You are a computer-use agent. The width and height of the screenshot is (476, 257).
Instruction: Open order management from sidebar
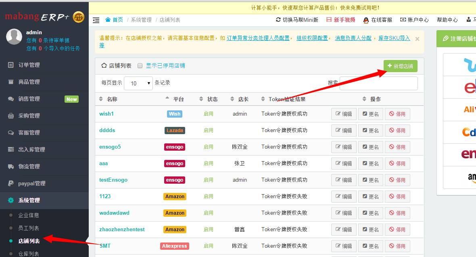point(29,65)
